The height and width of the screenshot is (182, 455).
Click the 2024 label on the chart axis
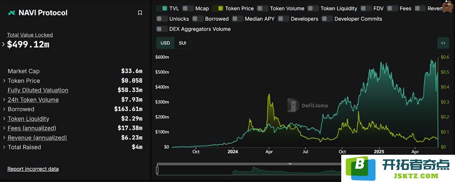pyautogui.click(x=233, y=152)
